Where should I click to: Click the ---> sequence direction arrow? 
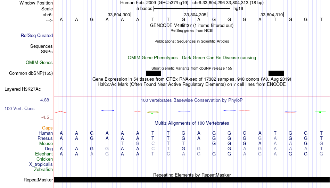49,20
